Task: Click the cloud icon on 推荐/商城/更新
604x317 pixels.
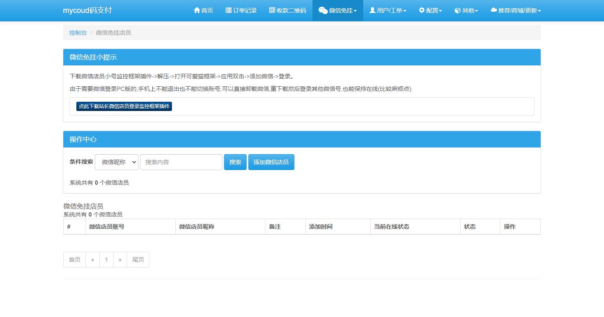Action: [x=494, y=10]
